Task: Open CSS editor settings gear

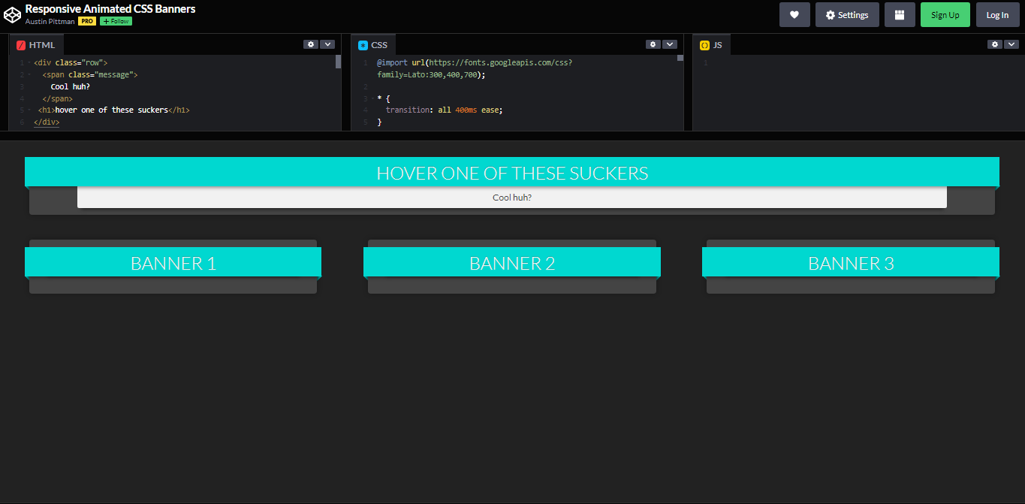Action: 653,44
